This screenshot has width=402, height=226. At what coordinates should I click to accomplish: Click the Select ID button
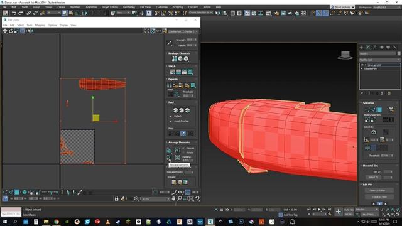tap(373, 177)
